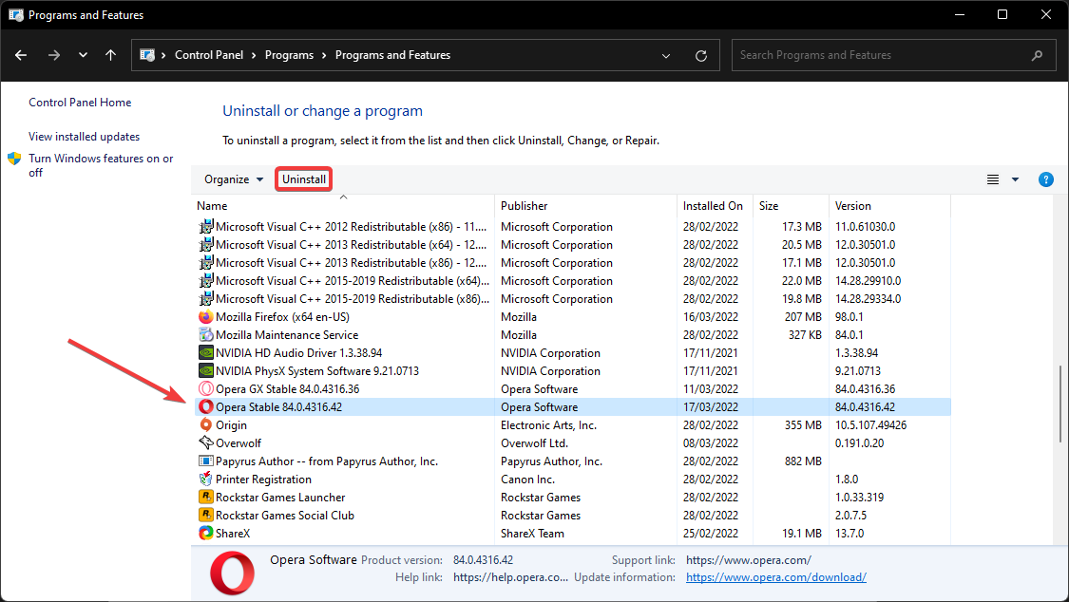The width and height of the screenshot is (1069, 602).
Task: Open View installed updates link
Action: point(84,136)
